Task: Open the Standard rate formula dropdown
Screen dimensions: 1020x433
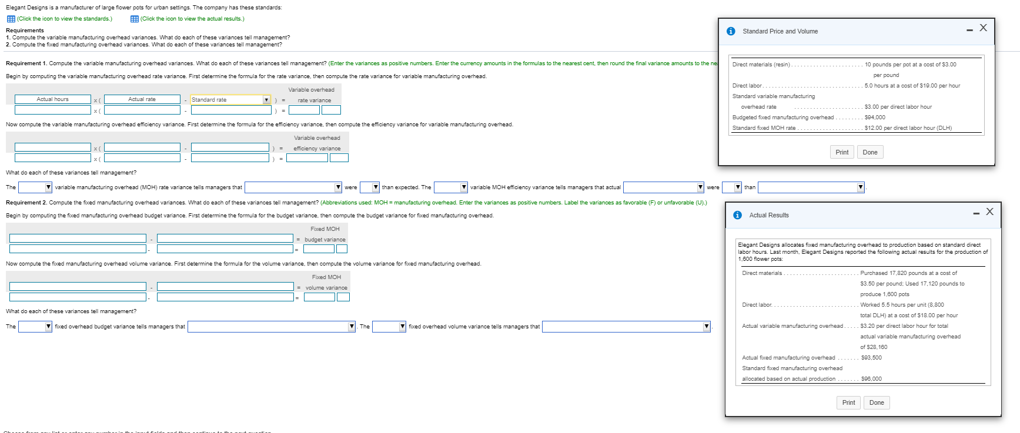Action: click(x=230, y=100)
